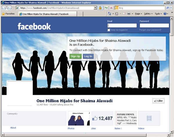The height and width of the screenshot is (137, 174).
Task: Click the 12,487 Likes thumbs-up box
Action: tap(102, 118)
